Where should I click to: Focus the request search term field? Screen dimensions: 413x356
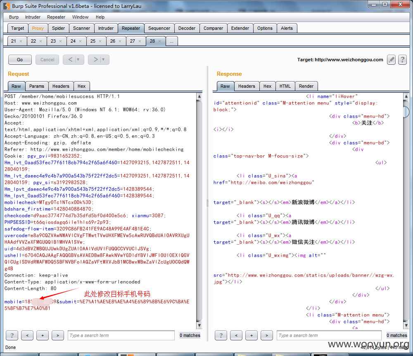tap(121, 335)
